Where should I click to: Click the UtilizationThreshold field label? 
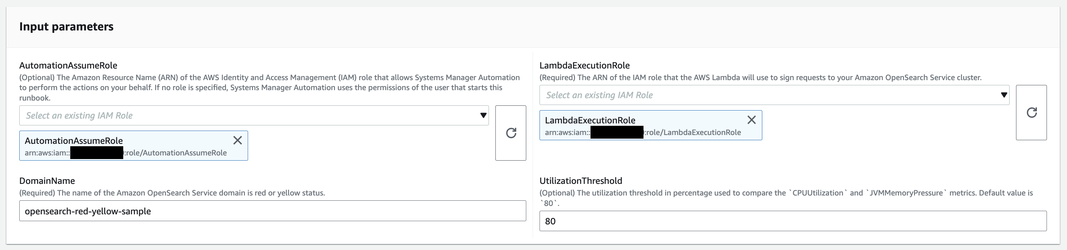point(580,181)
